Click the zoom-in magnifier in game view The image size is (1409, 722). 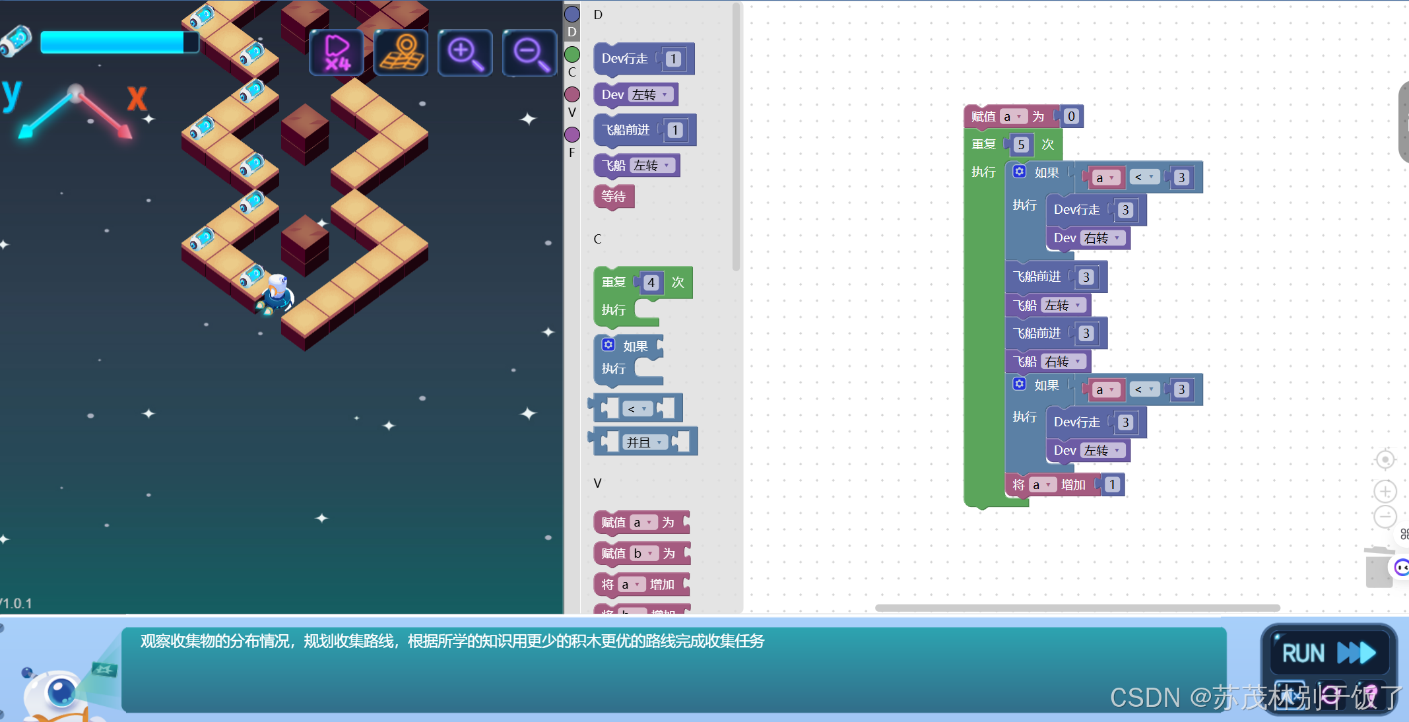pyautogui.click(x=465, y=53)
